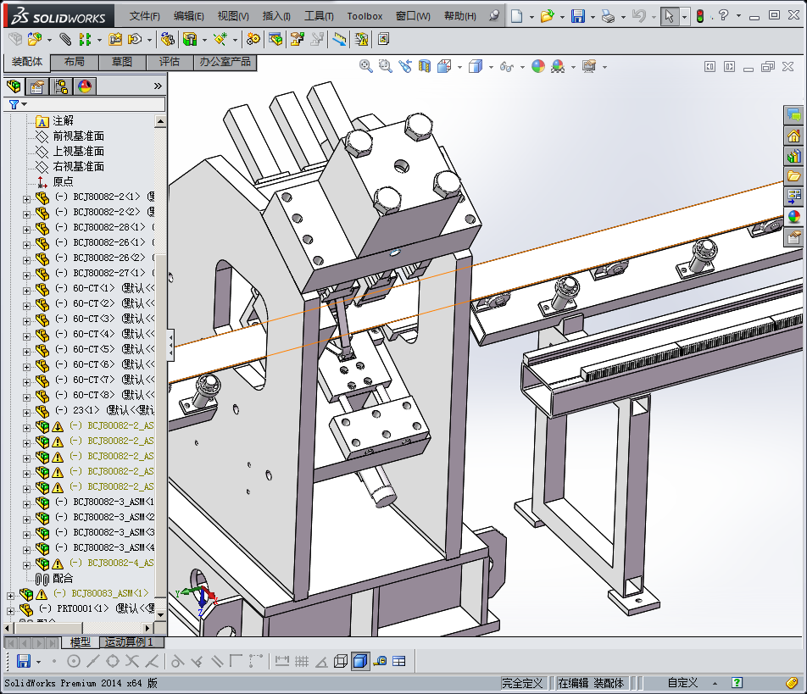Open the PropertyManager tab icon
The image size is (807, 694).
click(x=37, y=86)
